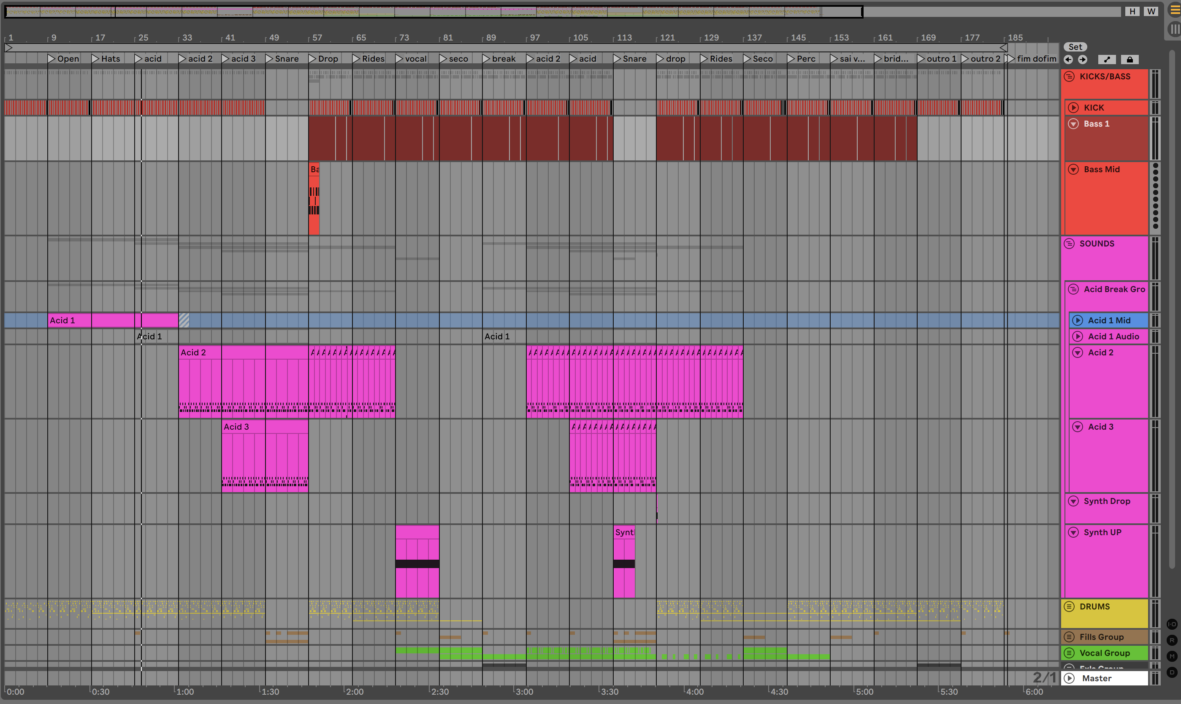Toggle the Returns section visibility
1181x704 pixels.
[x=1172, y=640]
